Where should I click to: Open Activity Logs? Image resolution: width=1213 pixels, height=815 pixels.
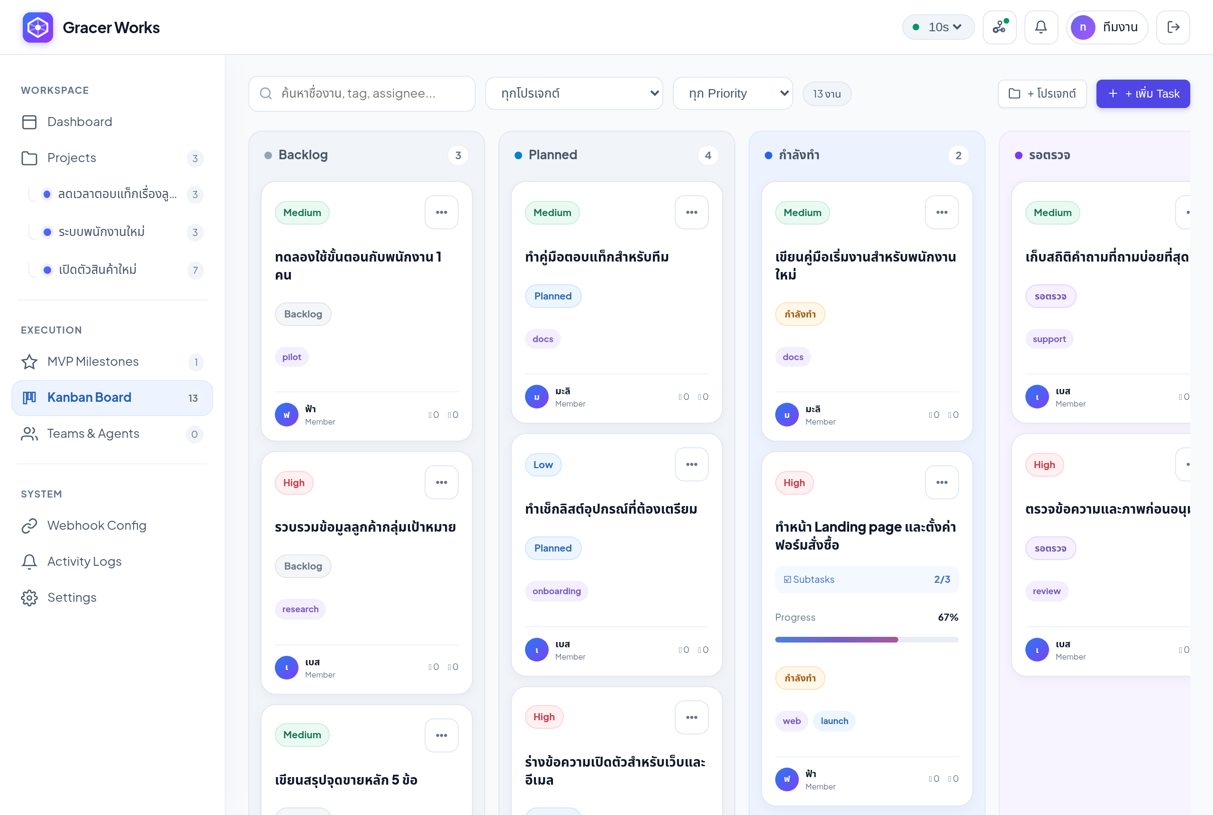click(112, 561)
